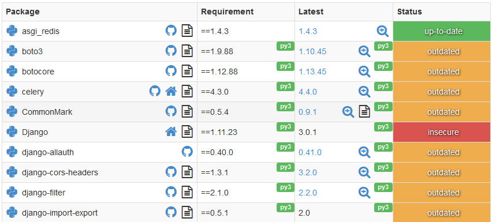Open GitHub icon for django-allauth
The height and width of the screenshot is (222, 492).
[187, 152]
